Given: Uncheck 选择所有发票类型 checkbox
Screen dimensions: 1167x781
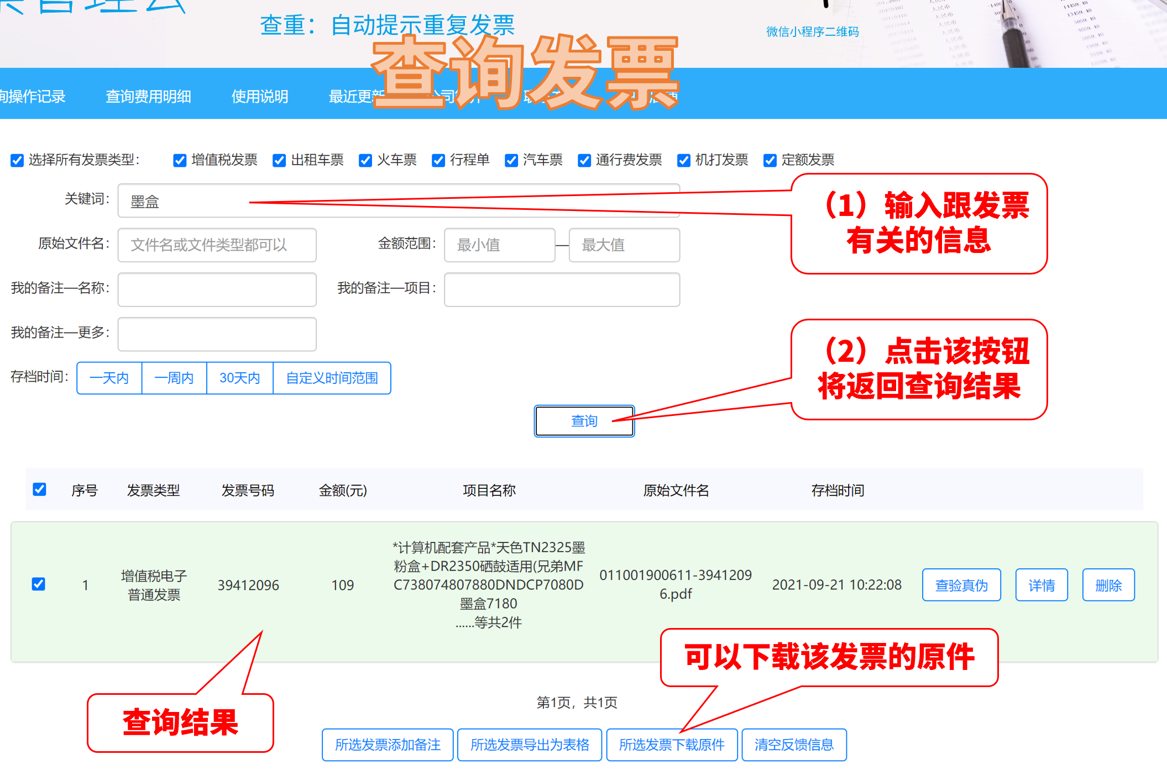Looking at the screenshot, I should coord(17,160).
